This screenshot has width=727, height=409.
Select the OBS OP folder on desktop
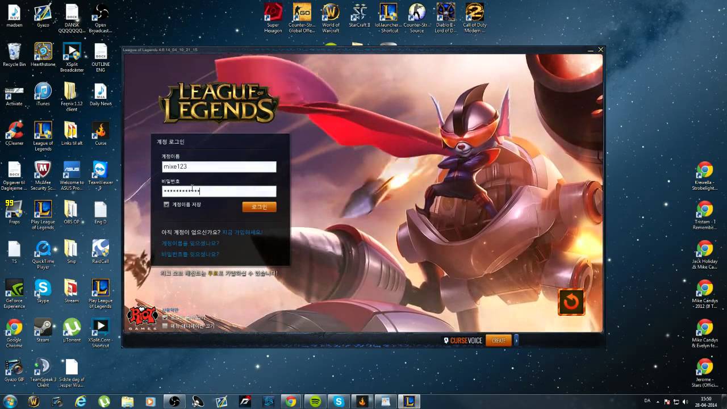(x=72, y=212)
